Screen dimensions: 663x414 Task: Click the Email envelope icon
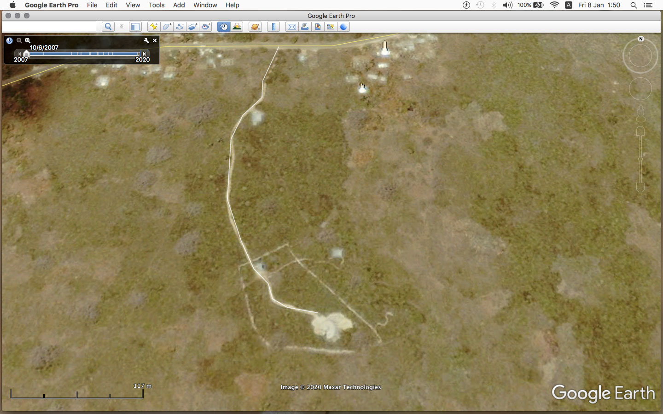pyautogui.click(x=291, y=27)
